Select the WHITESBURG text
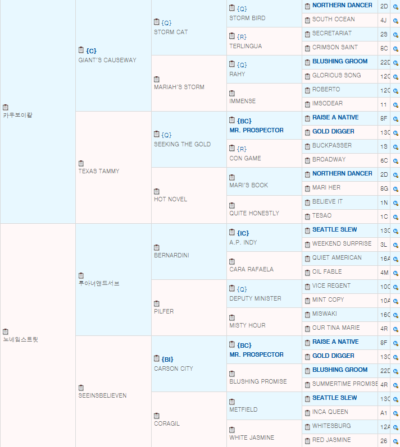This screenshot has height=447, width=400. [x=331, y=426]
